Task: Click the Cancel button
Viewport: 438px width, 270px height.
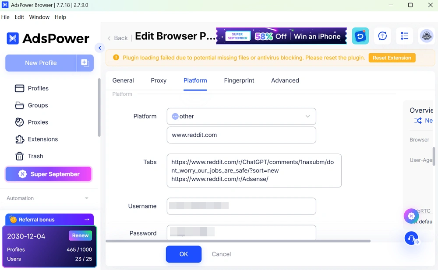Action: (x=221, y=254)
